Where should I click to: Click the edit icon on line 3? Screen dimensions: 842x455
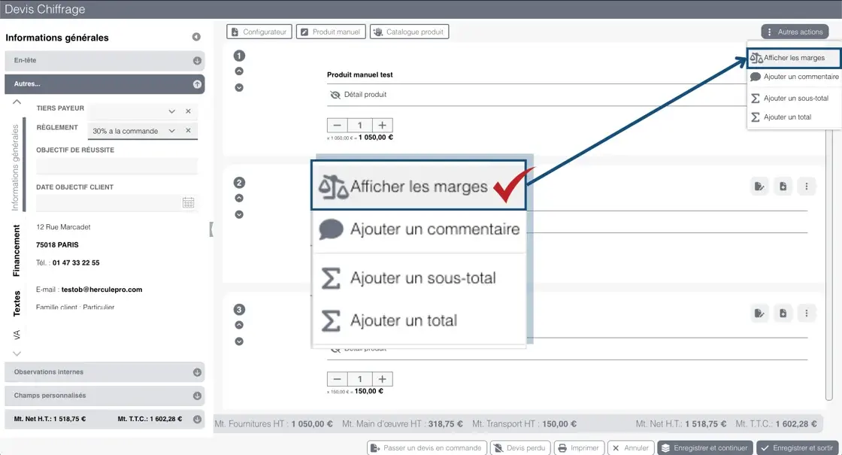point(759,313)
